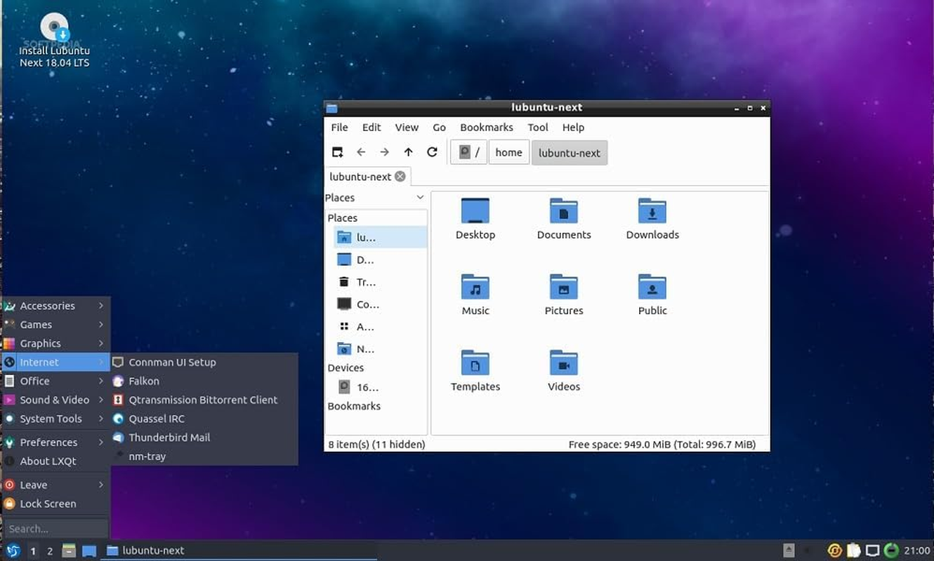The image size is (934, 561).
Task: Select the lubuntu-next tab
Action: tap(361, 176)
